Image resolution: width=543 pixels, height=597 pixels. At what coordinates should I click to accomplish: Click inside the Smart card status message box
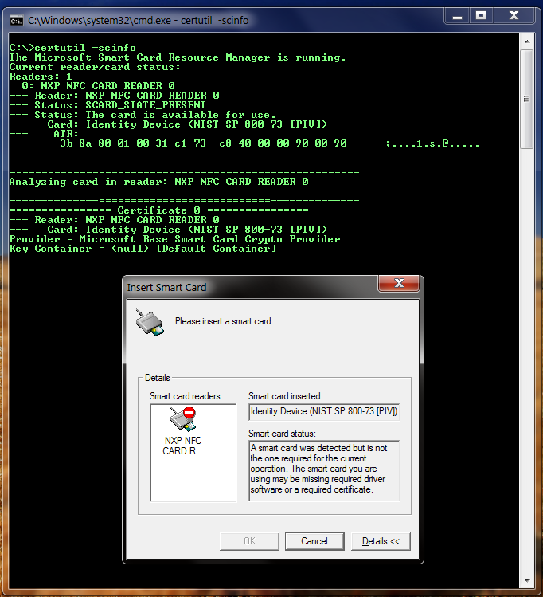[323, 470]
